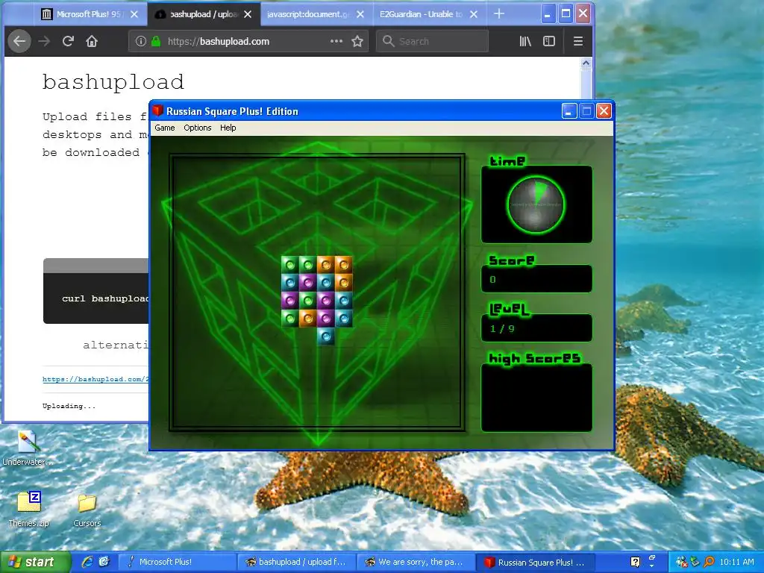The width and height of the screenshot is (764, 573).
Task: Click the curl bashupload command text
Action: click(105, 298)
